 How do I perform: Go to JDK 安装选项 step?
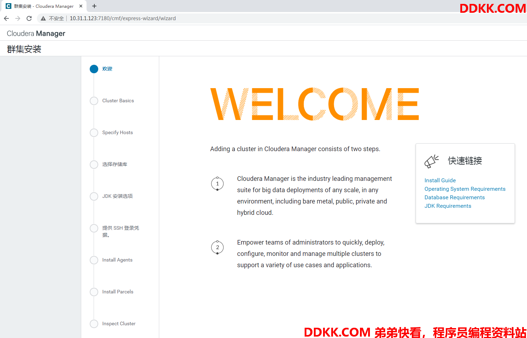click(117, 196)
